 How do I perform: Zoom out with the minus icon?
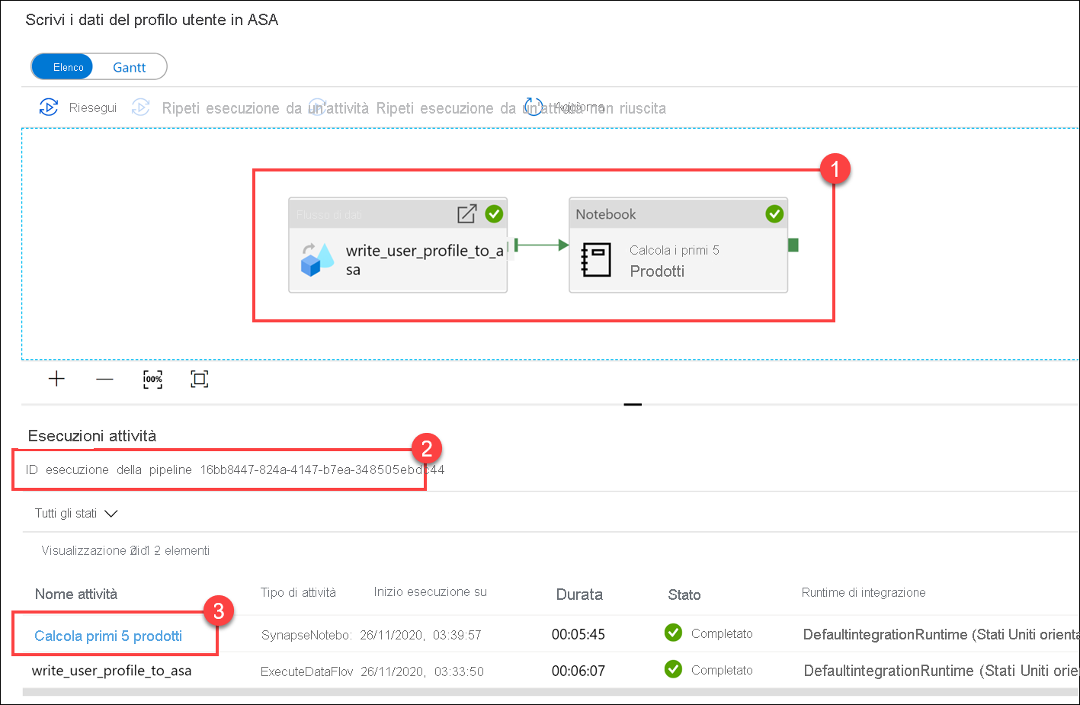click(x=104, y=379)
